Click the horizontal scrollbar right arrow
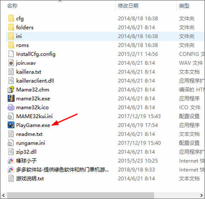Image resolution: width=205 pixels, height=199 pixels. 202,195
